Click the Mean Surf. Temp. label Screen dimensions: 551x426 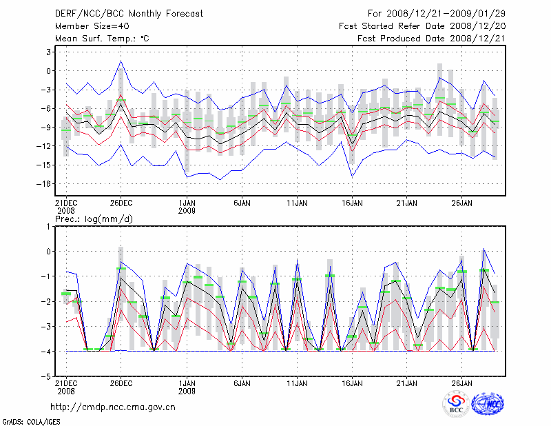(x=102, y=39)
